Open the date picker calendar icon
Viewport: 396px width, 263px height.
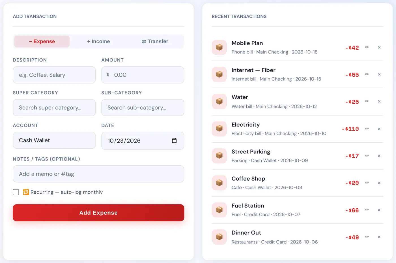(174, 141)
